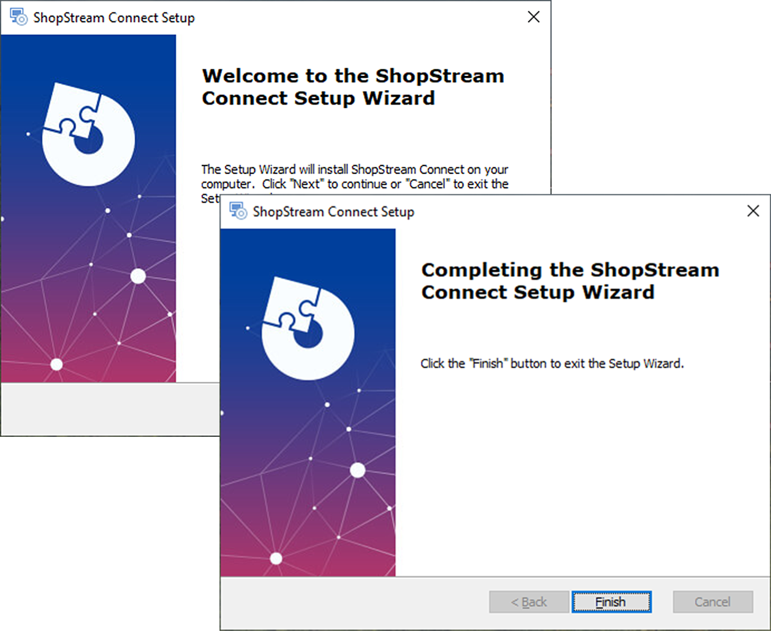Click the 'Completing the ShopStream Connect' heading
The height and width of the screenshot is (631, 771).
point(569,281)
